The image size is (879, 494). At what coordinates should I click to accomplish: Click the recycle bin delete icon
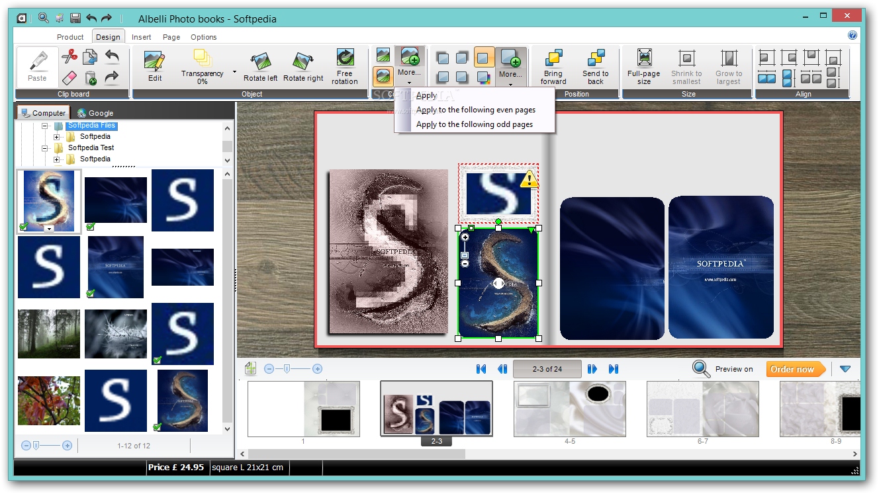coord(90,78)
